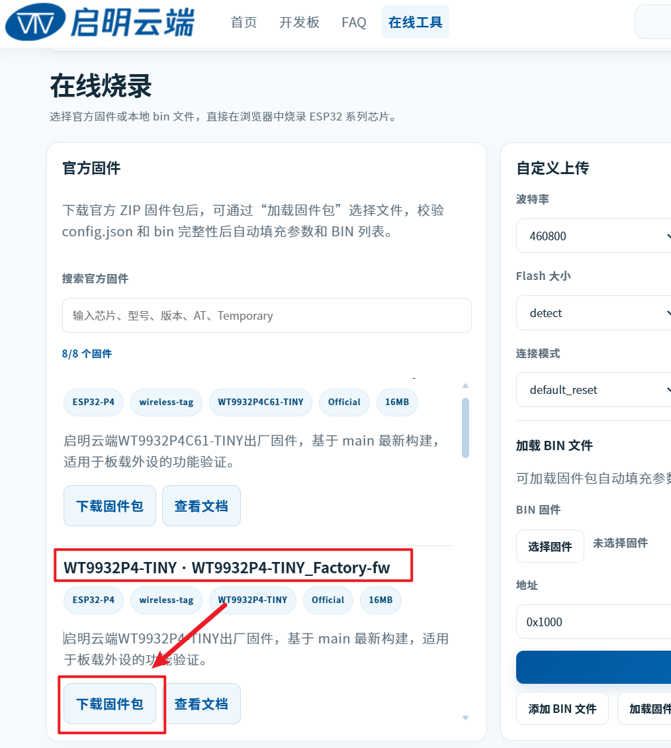Click the wireless-tag chip under WT9932P4-TINY_Factory-fw
The width and height of the screenshot is (671, 748).
[167, 600]
